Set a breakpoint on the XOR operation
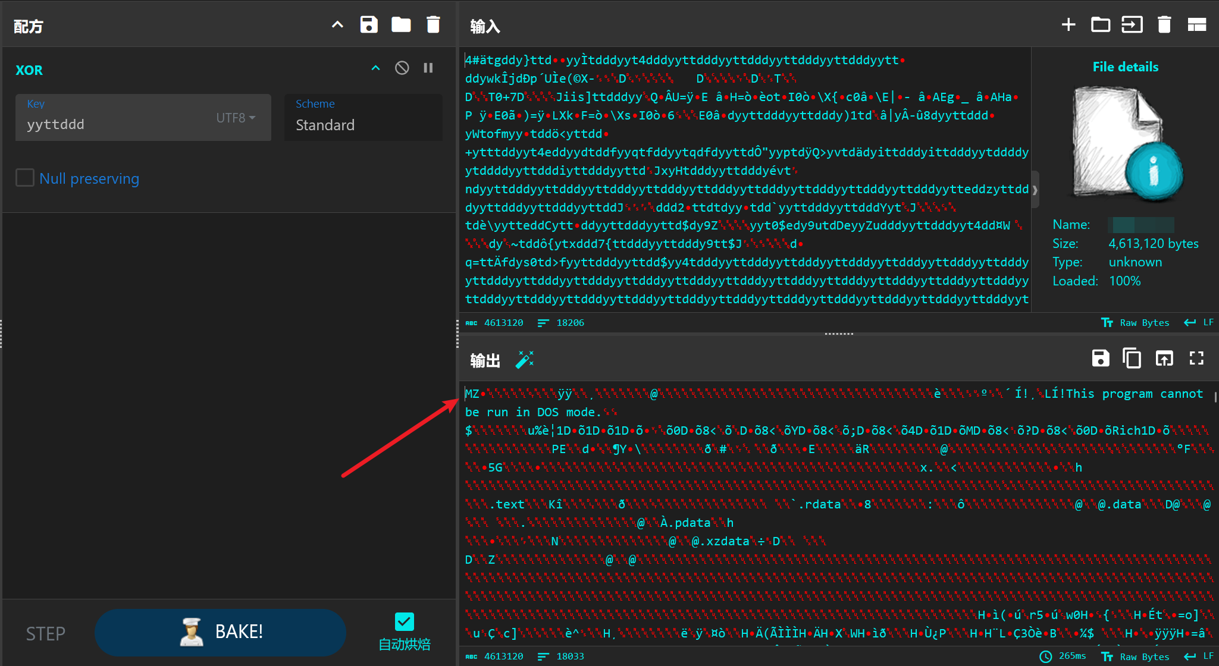This screenshot has height=666, width=1219. tap(428, 68)
